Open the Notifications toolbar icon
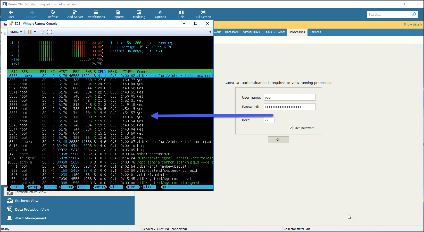424x232 pixels. click(96, 12)
